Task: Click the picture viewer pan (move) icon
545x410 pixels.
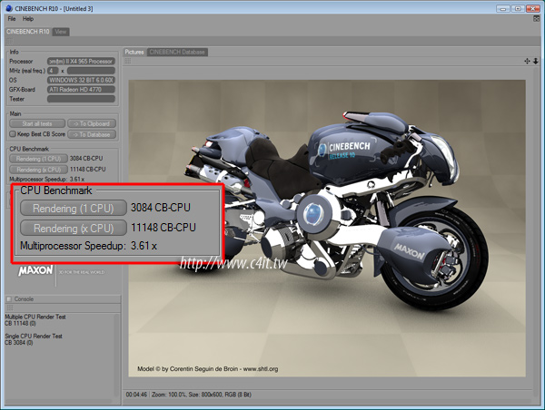Action: (526, 61)
